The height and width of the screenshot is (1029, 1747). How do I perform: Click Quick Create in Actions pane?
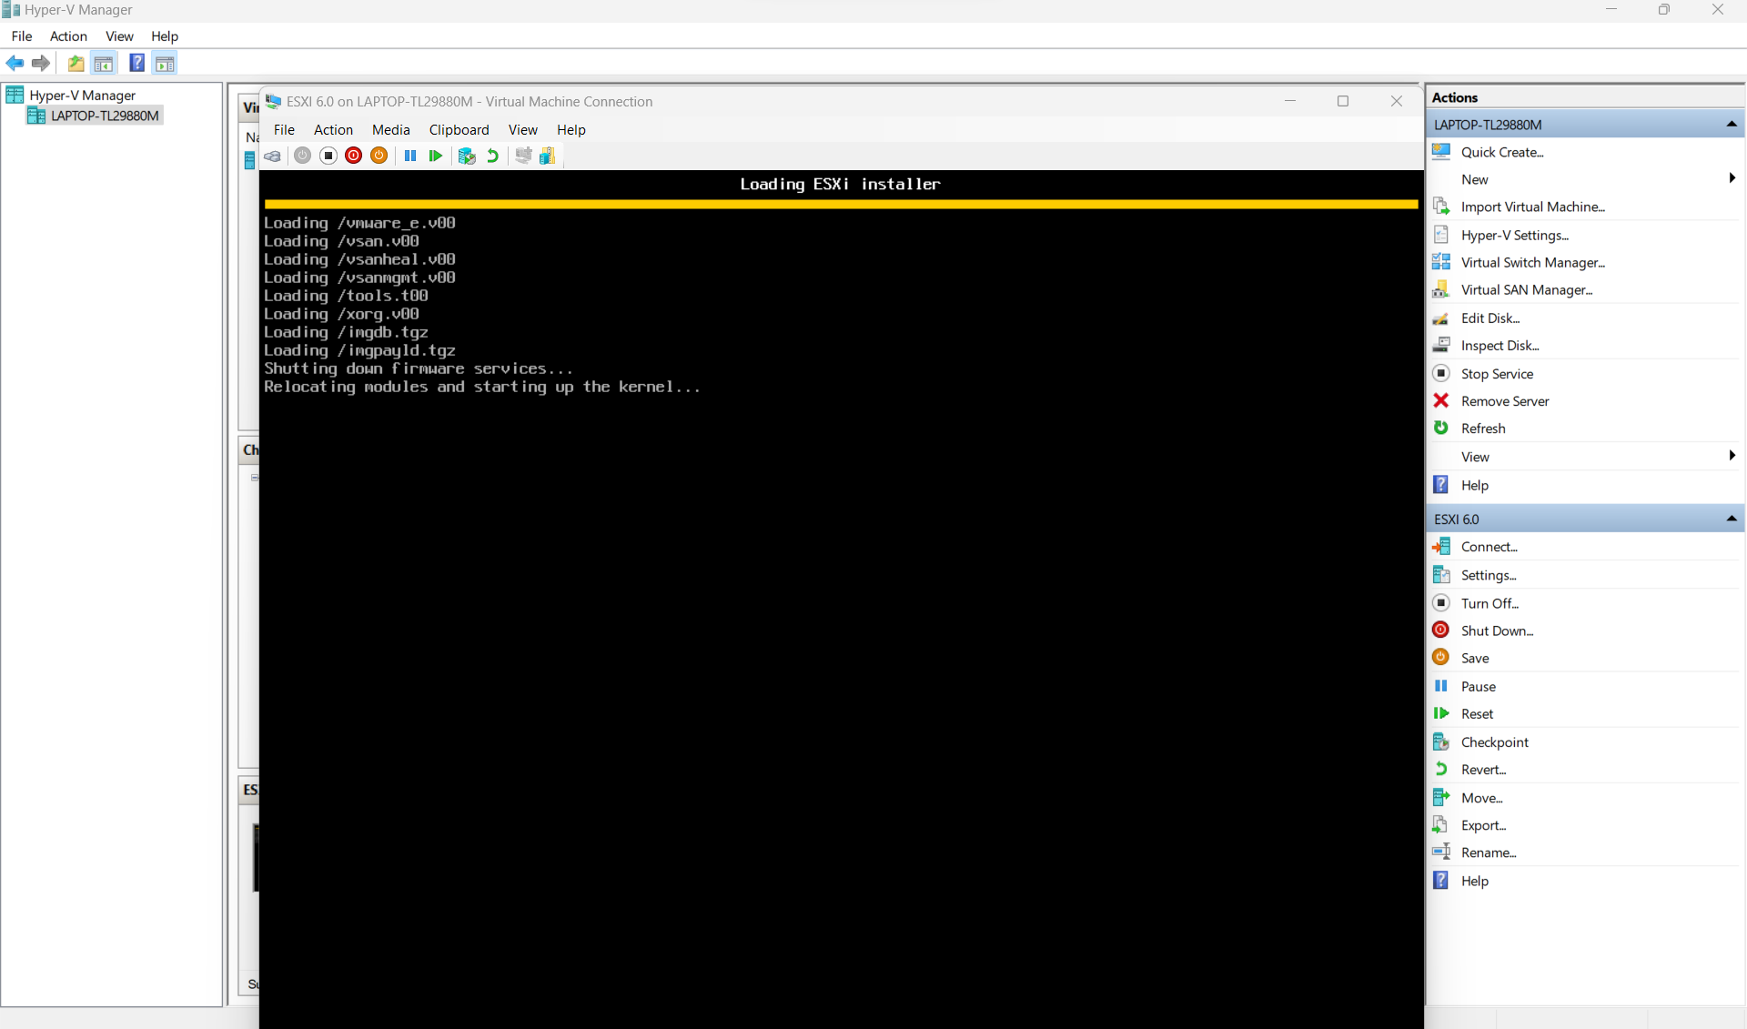pyautogui.click(x=1502, y=152)
